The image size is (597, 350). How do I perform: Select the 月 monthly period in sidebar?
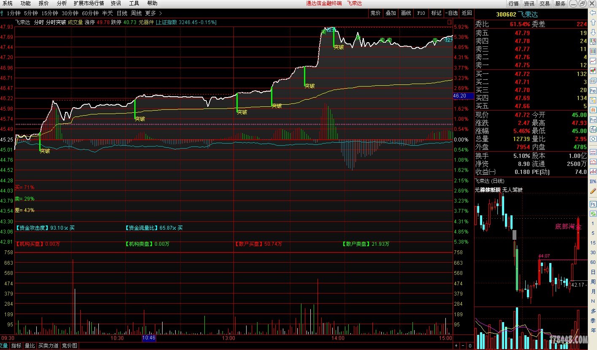point(593,291)
